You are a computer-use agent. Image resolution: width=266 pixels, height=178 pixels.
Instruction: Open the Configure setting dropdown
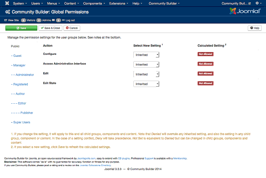(x=146, y=55)
